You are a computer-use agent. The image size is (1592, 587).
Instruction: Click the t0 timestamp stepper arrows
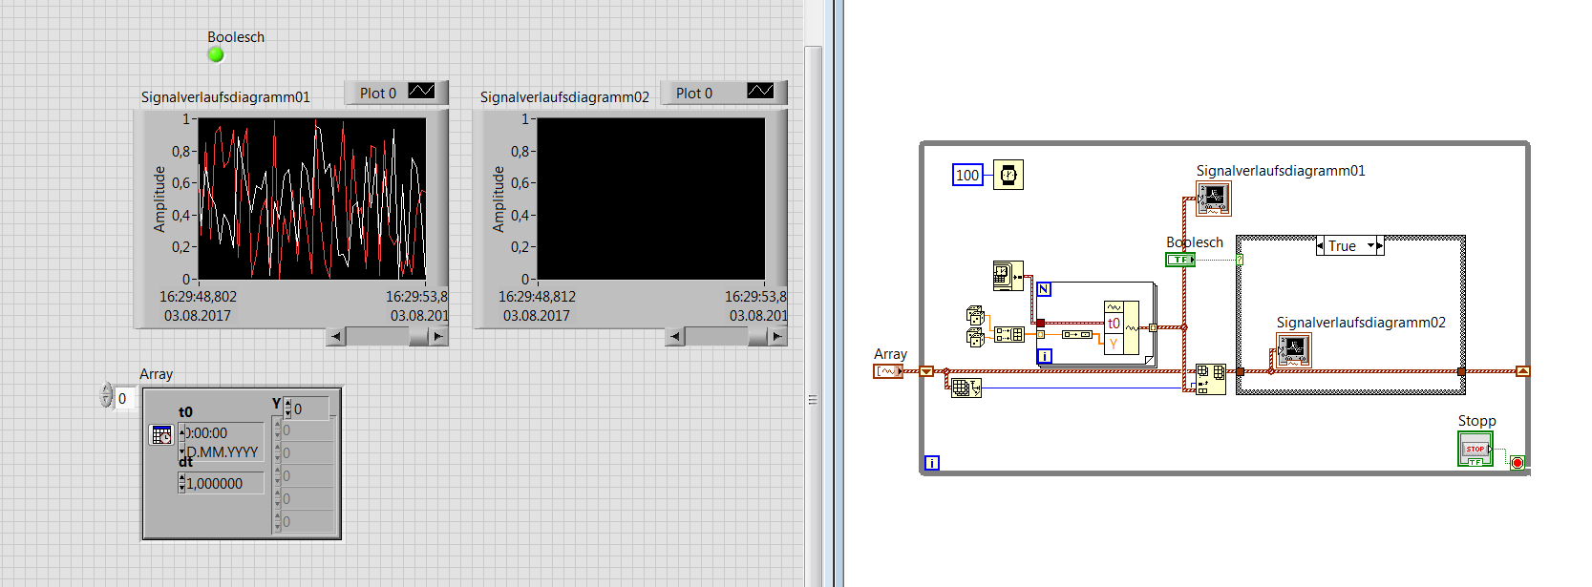point(182,442)
